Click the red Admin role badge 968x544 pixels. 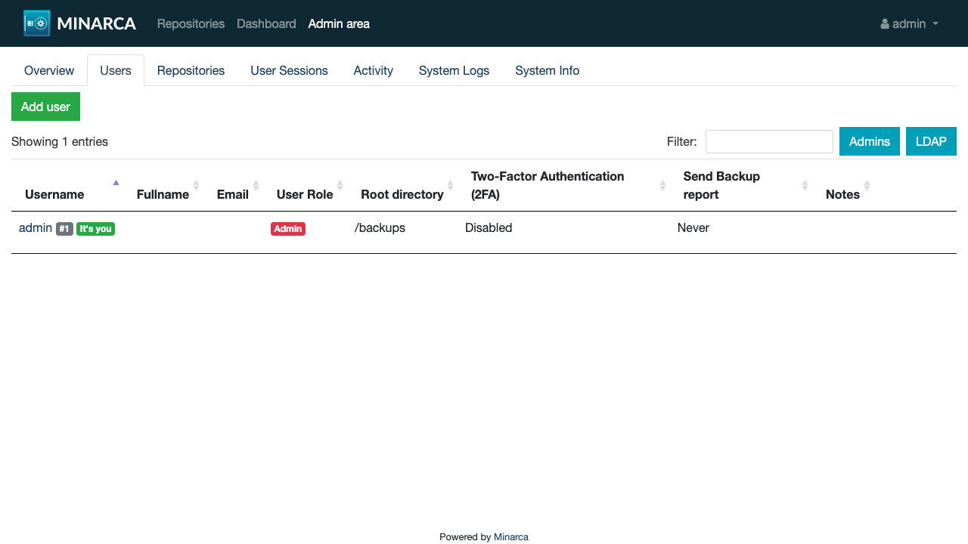(288, 229)
